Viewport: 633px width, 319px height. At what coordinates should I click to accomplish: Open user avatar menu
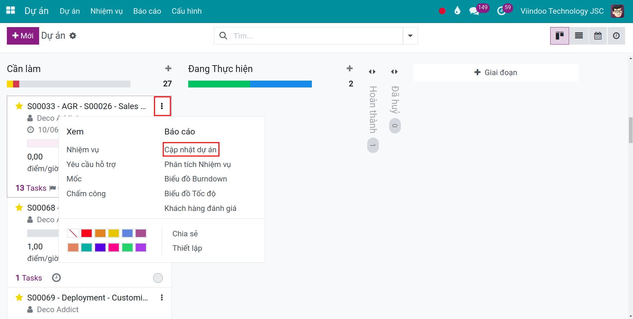click(x=617, y=11)
